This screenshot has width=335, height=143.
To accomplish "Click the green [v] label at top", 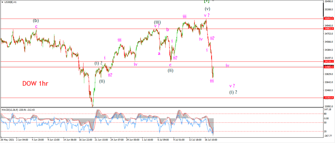I will pos(207,1).
